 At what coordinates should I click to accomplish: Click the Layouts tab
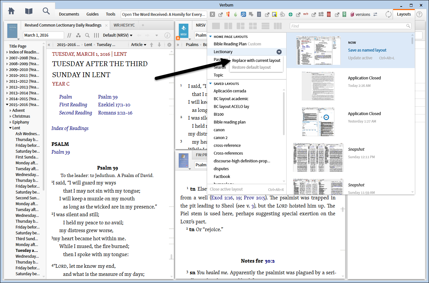pos(404,14)
